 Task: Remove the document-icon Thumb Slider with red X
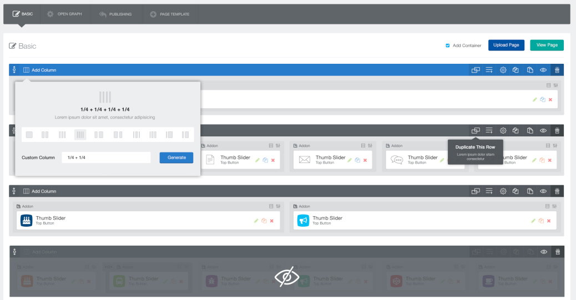point(273,160)
